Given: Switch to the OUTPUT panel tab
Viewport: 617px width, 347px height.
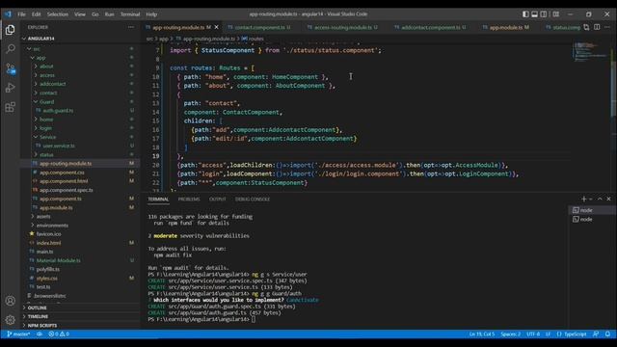Looking at the screenshot, I should 217,200.
